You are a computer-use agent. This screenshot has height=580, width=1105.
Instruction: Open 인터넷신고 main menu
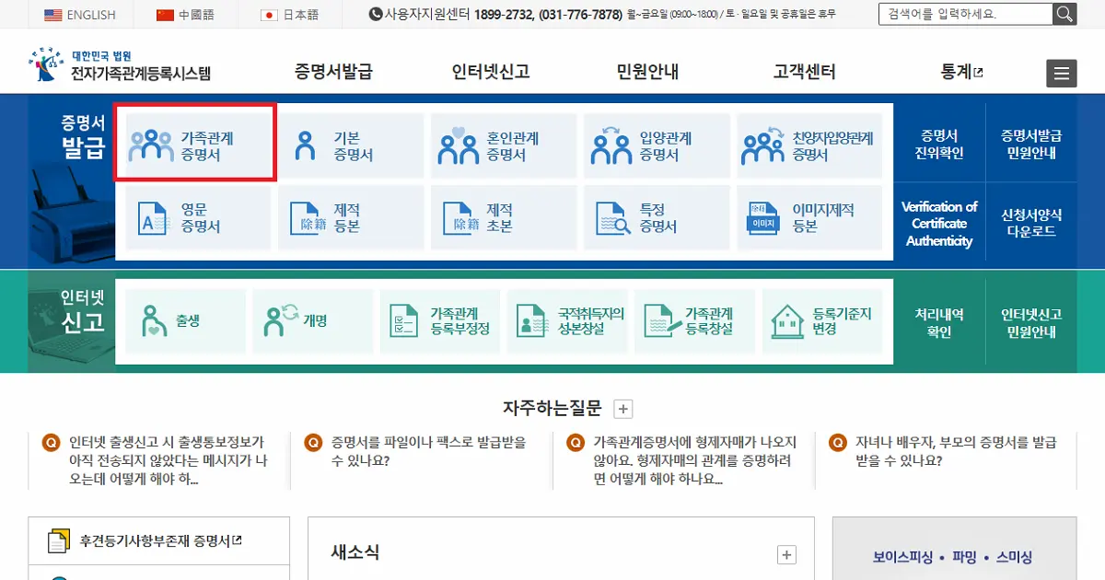click(491, 72)
